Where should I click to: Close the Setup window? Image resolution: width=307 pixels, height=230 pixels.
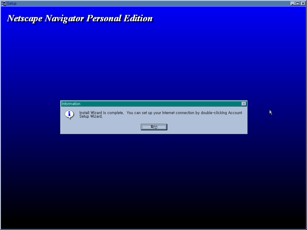point(303,3)
